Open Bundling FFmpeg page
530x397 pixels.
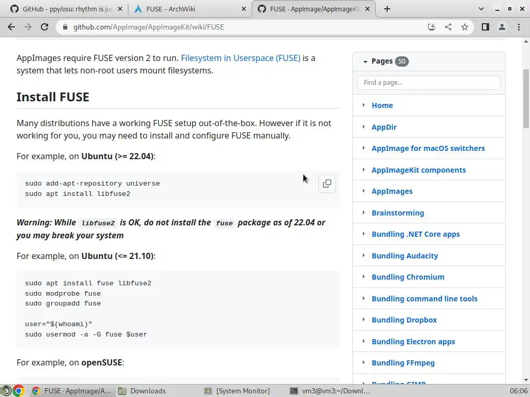403,363
